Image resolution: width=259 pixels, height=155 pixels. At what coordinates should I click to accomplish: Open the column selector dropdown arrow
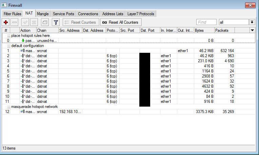click(252, 30)
